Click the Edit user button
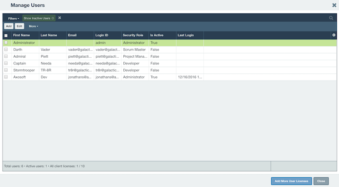The width and height of the screenshot is (339, 187). (x=19, y=26)
